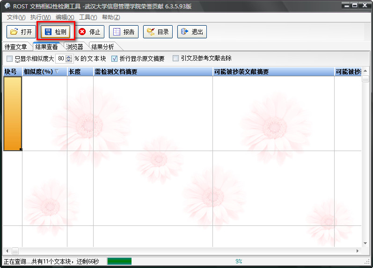Sort by 相似度(%) column header

(x=44, y=72)
